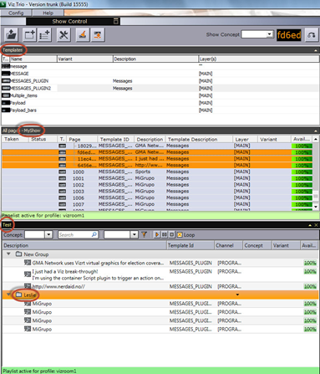Open the playlist Concept dropdown
The image size is (320, 374).
[x=48, y=234]
